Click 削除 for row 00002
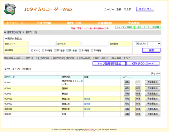The width and height of the screenshot is (169, 132). (x=138, y=93)
